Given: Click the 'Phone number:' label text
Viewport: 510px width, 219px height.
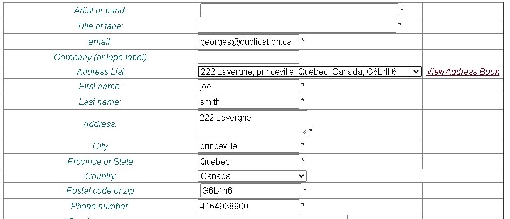Looking at the screenshot, I should (x=100, y=206).
